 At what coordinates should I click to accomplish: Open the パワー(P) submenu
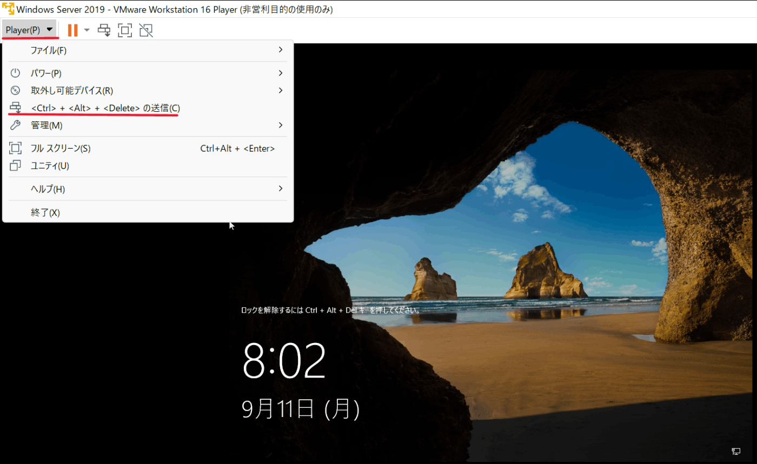pos(148,73)
